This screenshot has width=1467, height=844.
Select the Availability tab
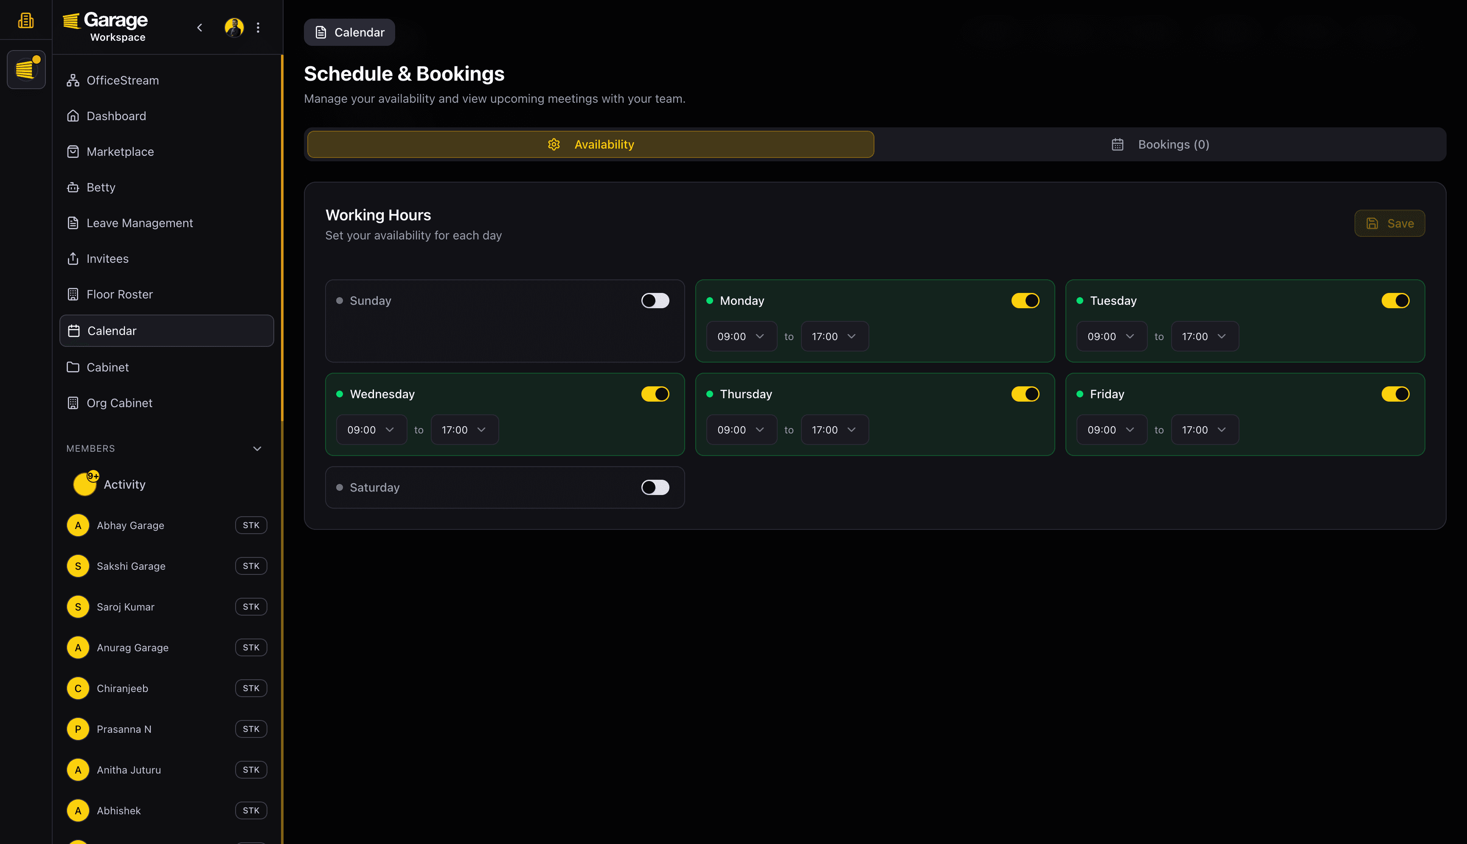590,144
